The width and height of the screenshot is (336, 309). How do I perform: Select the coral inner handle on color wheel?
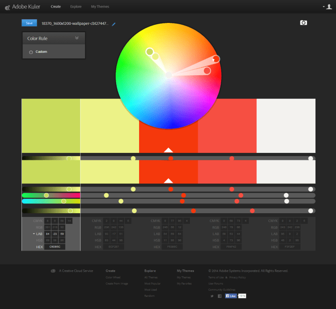click(207, 71)
